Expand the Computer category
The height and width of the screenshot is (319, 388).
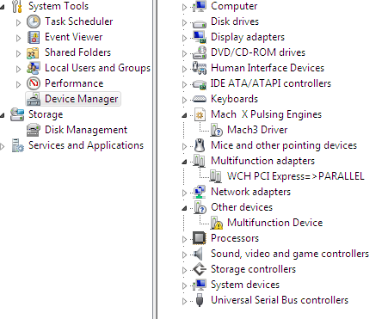click(x=184, y=7)
